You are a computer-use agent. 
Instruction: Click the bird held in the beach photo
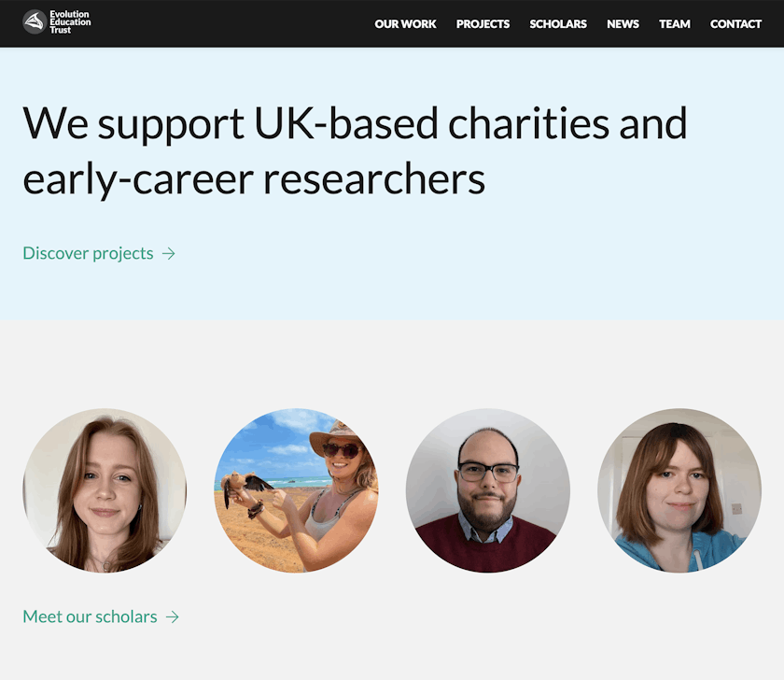pos(246,487)
